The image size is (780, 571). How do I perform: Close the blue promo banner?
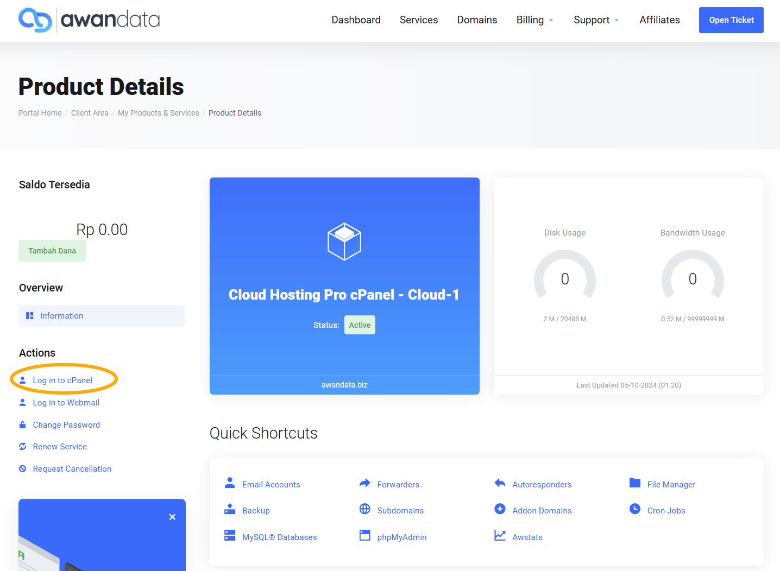point(172,517)
